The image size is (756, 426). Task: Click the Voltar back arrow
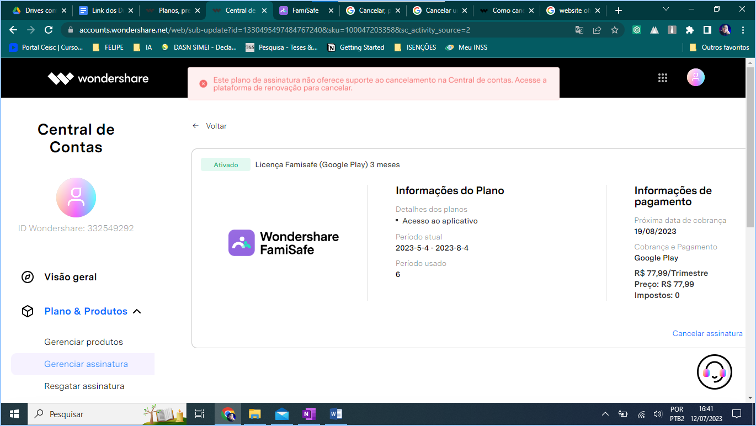[195, 126]
